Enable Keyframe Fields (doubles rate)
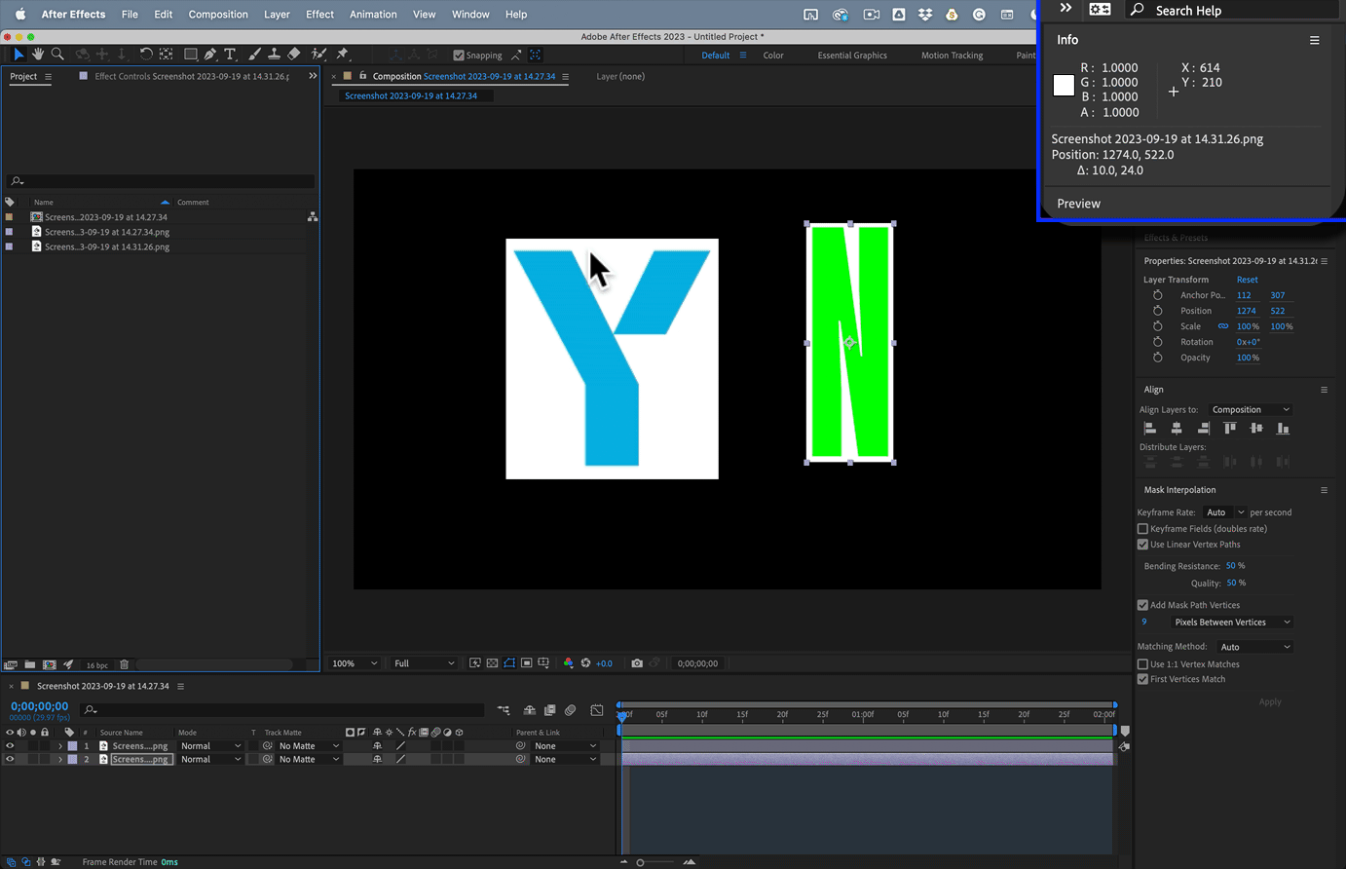The image size is (1346, 869). (1142, 529)
